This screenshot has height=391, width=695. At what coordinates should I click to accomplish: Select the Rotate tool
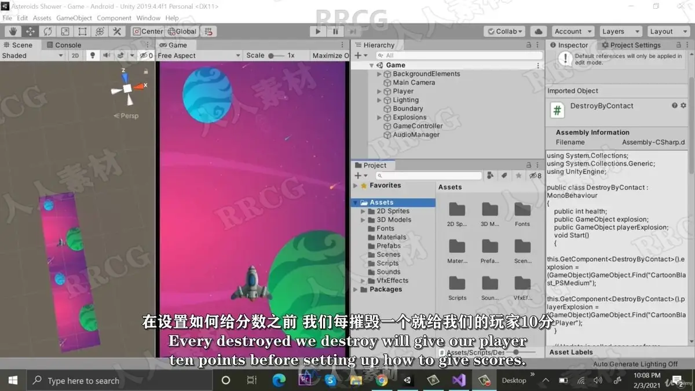coord(47,31)
